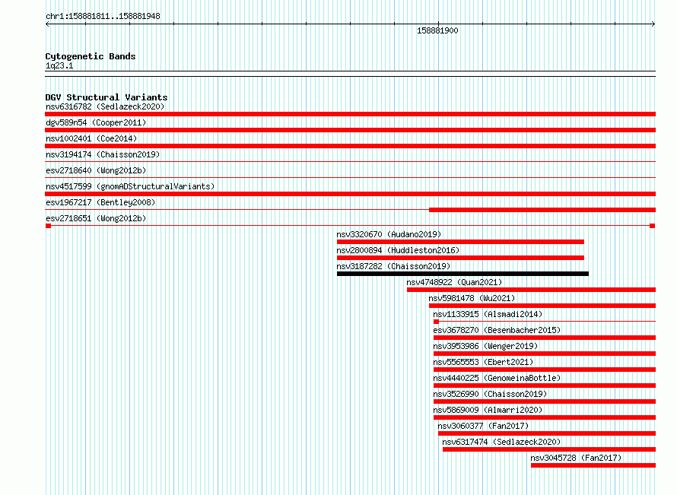The image size is (677, 495).
Task: Click the red bar under nsv3060377
Action: pyautogui.click(x=547, y=433)
